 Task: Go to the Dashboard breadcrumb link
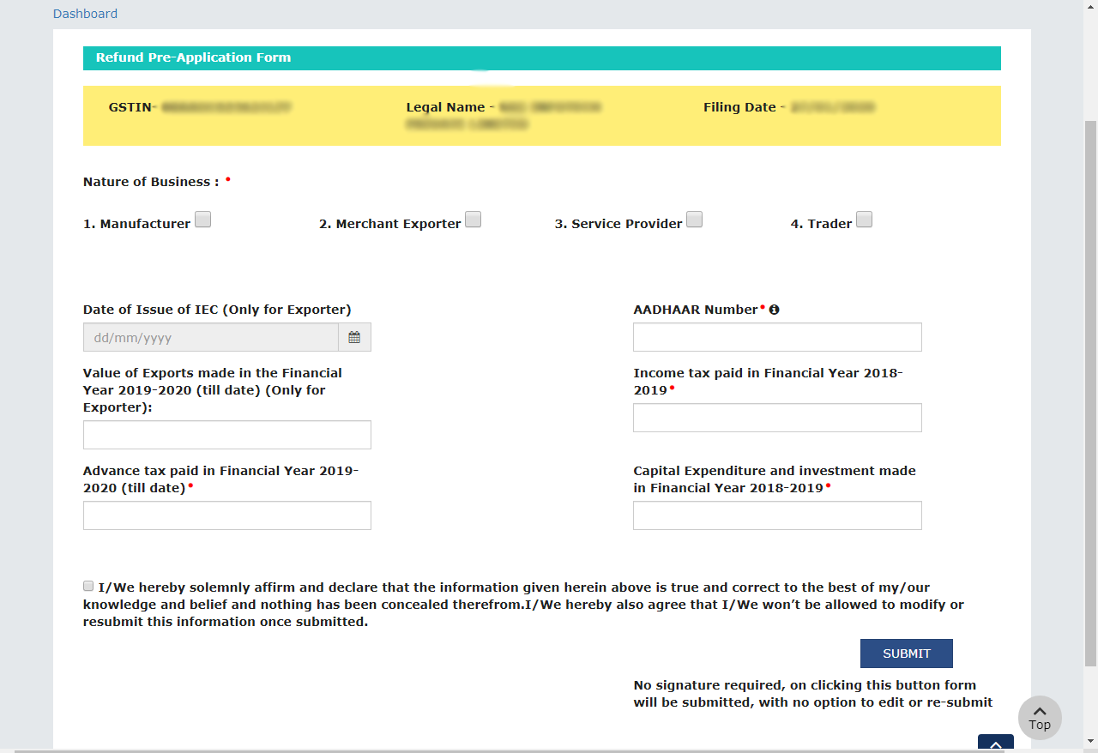pos(85,14)
